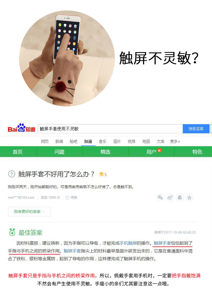
Task: Click the Baidu Zhidao logo
Action: point(21,128)
